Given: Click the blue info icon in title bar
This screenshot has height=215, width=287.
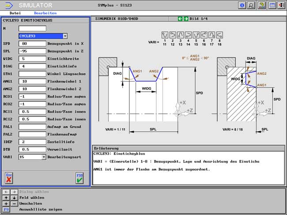Looking at the screenshot, I should click(242, 5).
